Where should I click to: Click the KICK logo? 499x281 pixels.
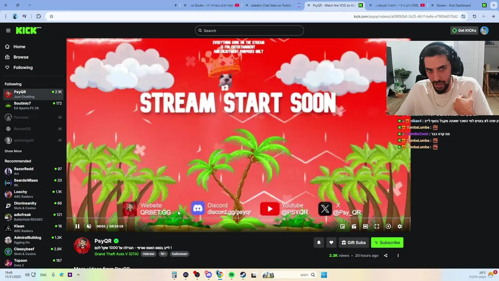tap(28, 30)
